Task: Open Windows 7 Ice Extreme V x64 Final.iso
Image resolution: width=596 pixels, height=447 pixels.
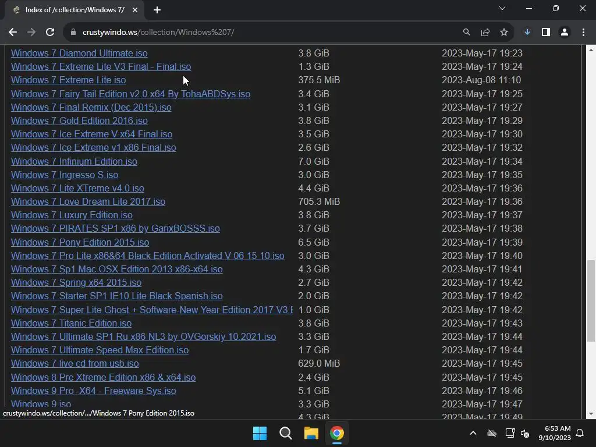Action: click(91, 134)
